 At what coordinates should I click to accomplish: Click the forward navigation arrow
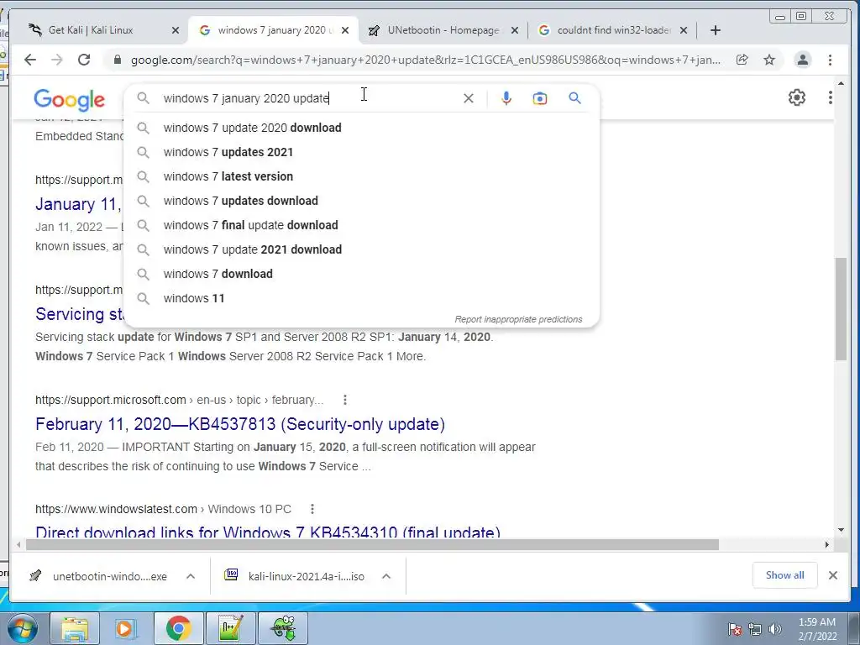point(57,60)
